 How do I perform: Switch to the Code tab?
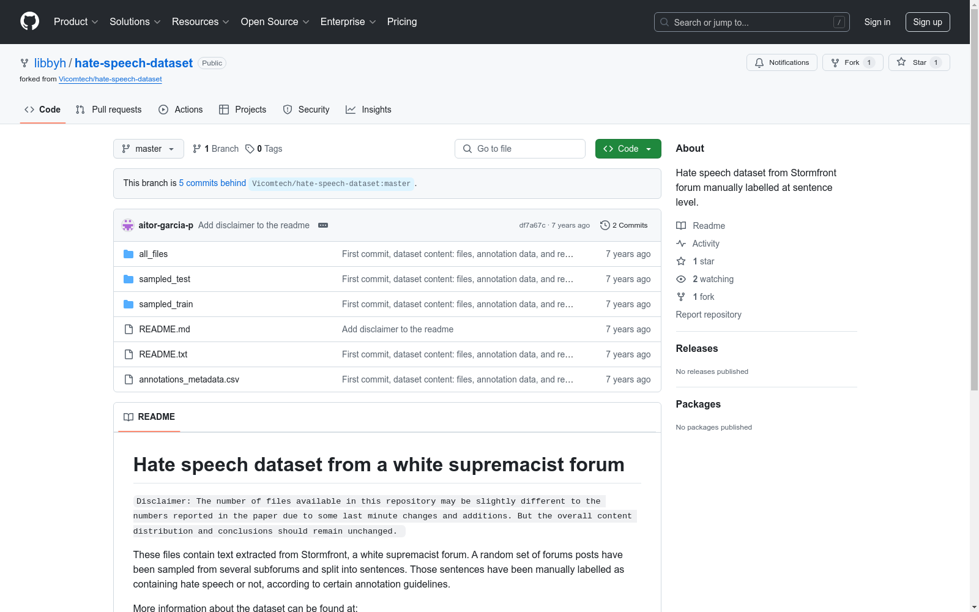43,110
